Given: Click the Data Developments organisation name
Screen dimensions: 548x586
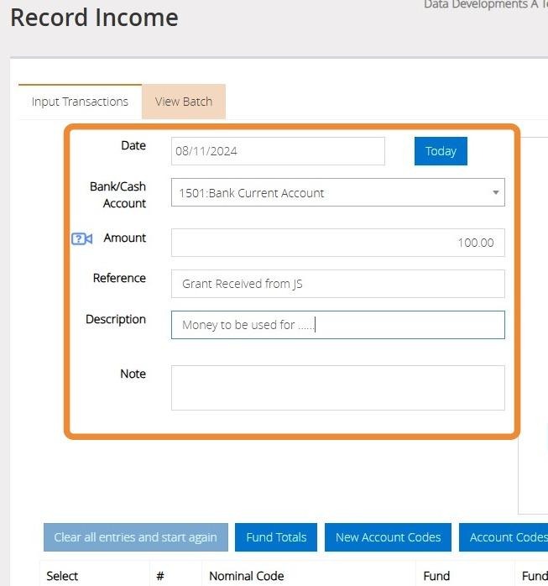Looking at the screenshot, I should click(486, 4).
